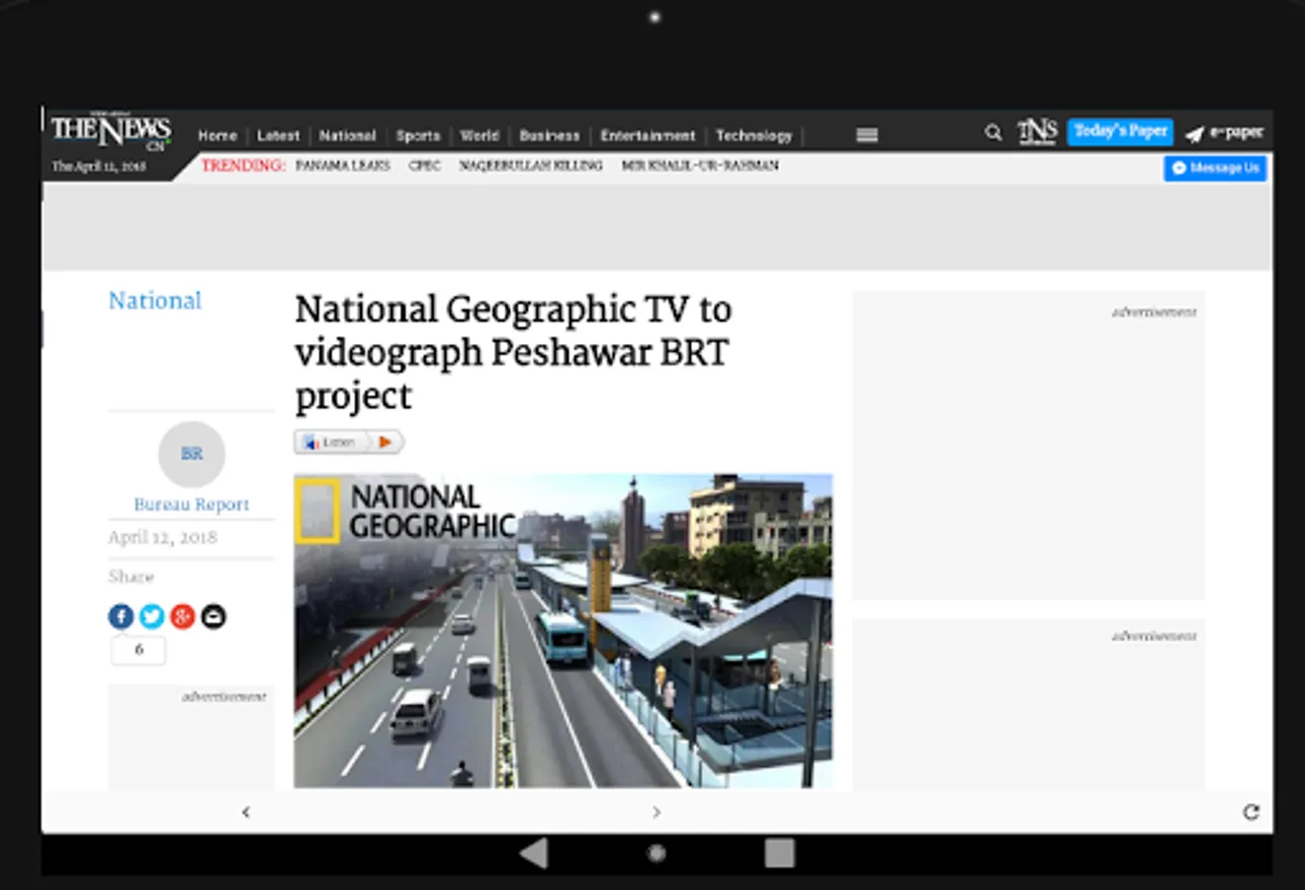The height and width of the screenshot is (890, 1305).
Task: Go forward with browser right arrow
Action: click(x=656, y=812)
